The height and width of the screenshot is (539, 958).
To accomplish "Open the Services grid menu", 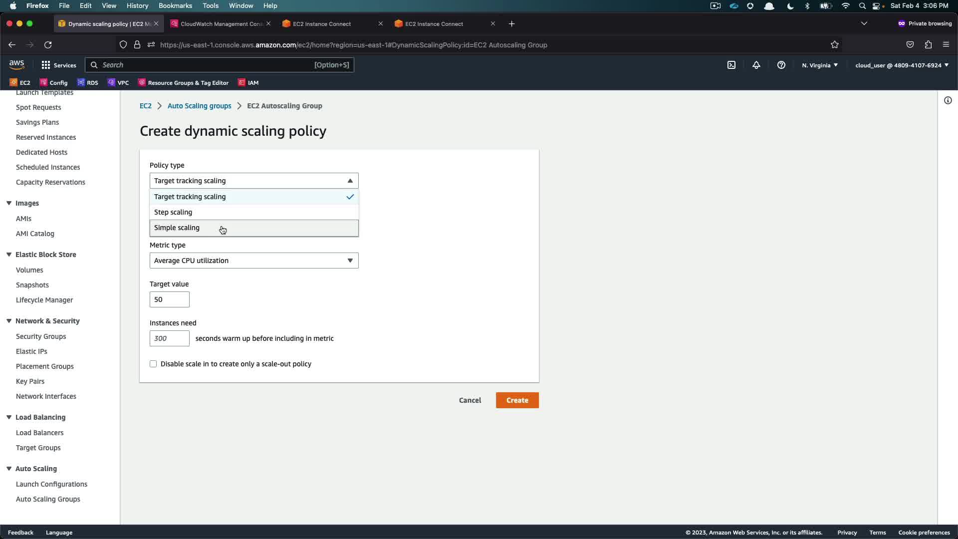I will pyautogui.click(x=58, y=65).
